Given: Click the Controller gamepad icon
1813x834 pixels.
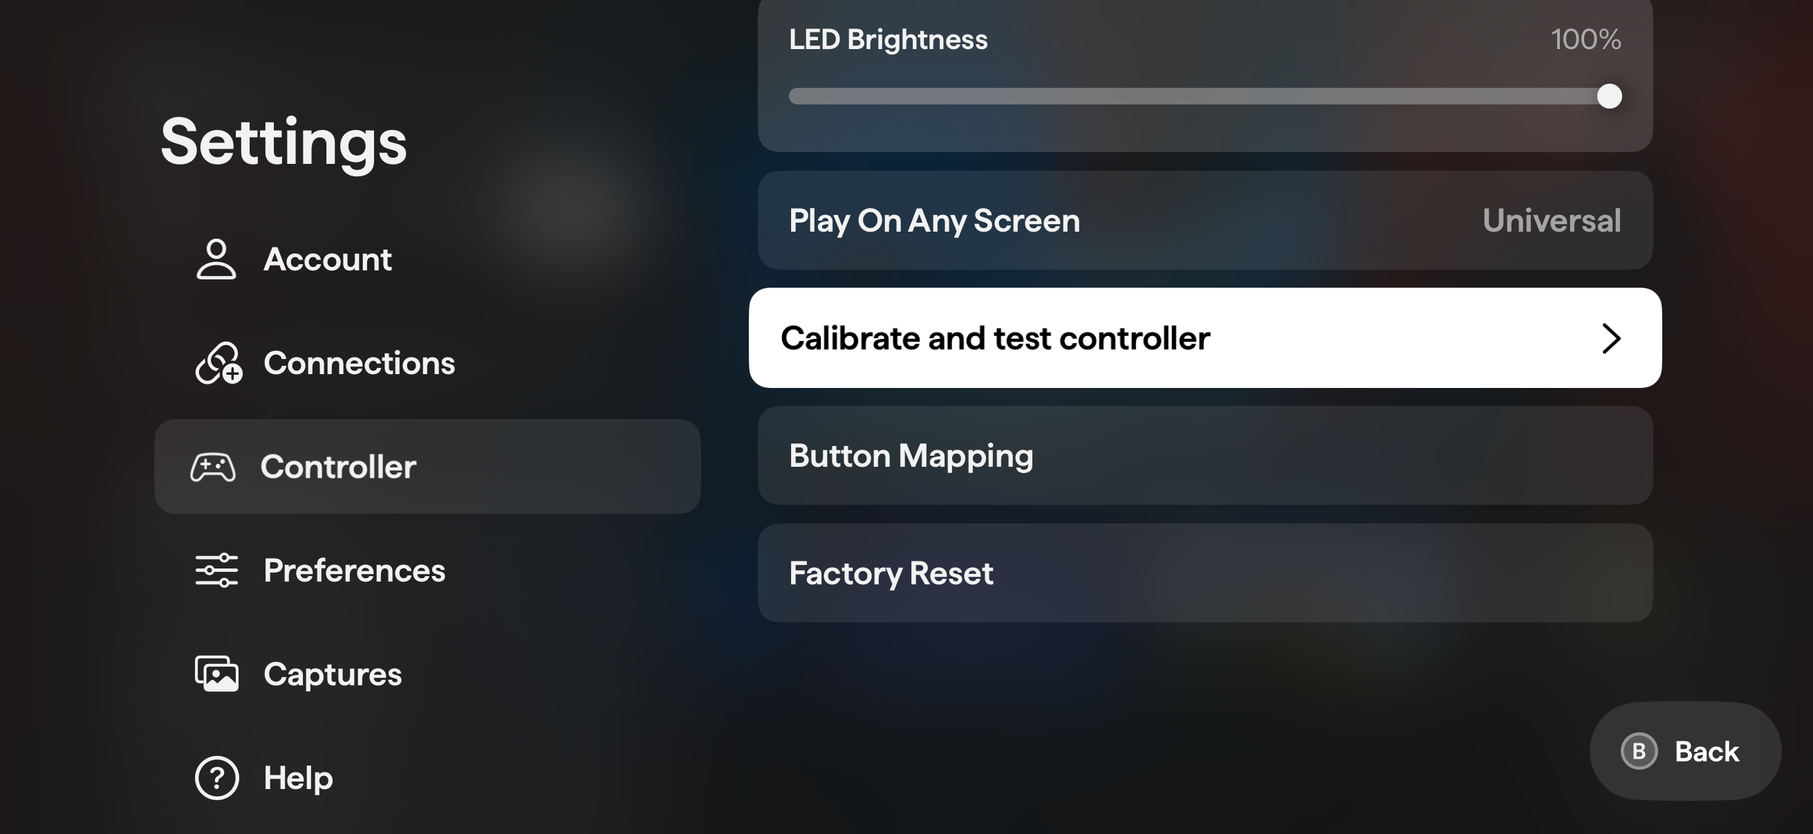Looking at the screenshot, I should pos(212,467).
